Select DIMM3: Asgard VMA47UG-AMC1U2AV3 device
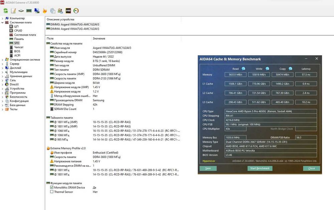The height and width of the screenshot is (210, 334). 74,24
